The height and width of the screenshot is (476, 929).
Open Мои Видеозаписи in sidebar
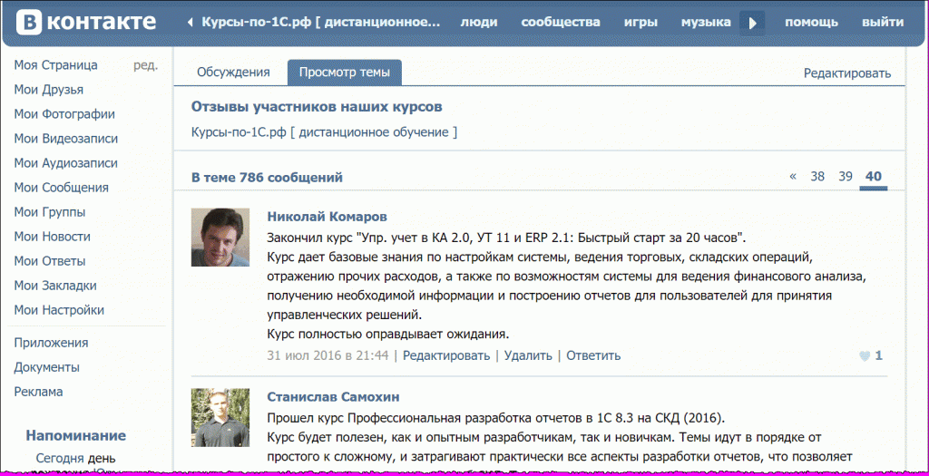point(65,139)
